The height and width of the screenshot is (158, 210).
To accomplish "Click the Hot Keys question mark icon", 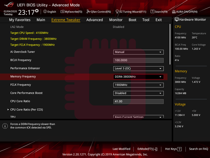I will tap(179, 149).
